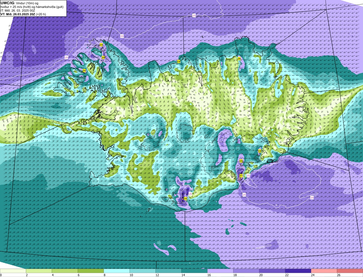Click the yellow 36 peak gust marker
Image resolution: width=363 pixels, height=277 pixels.
tap(185, 199)
